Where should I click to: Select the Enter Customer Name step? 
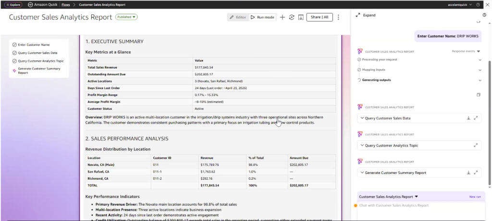(x=34, y=45)
